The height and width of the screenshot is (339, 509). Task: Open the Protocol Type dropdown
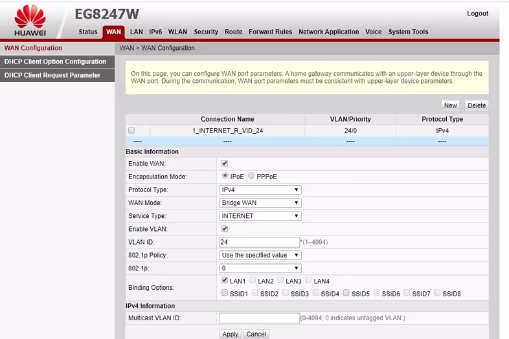click(x=260, y=190)
